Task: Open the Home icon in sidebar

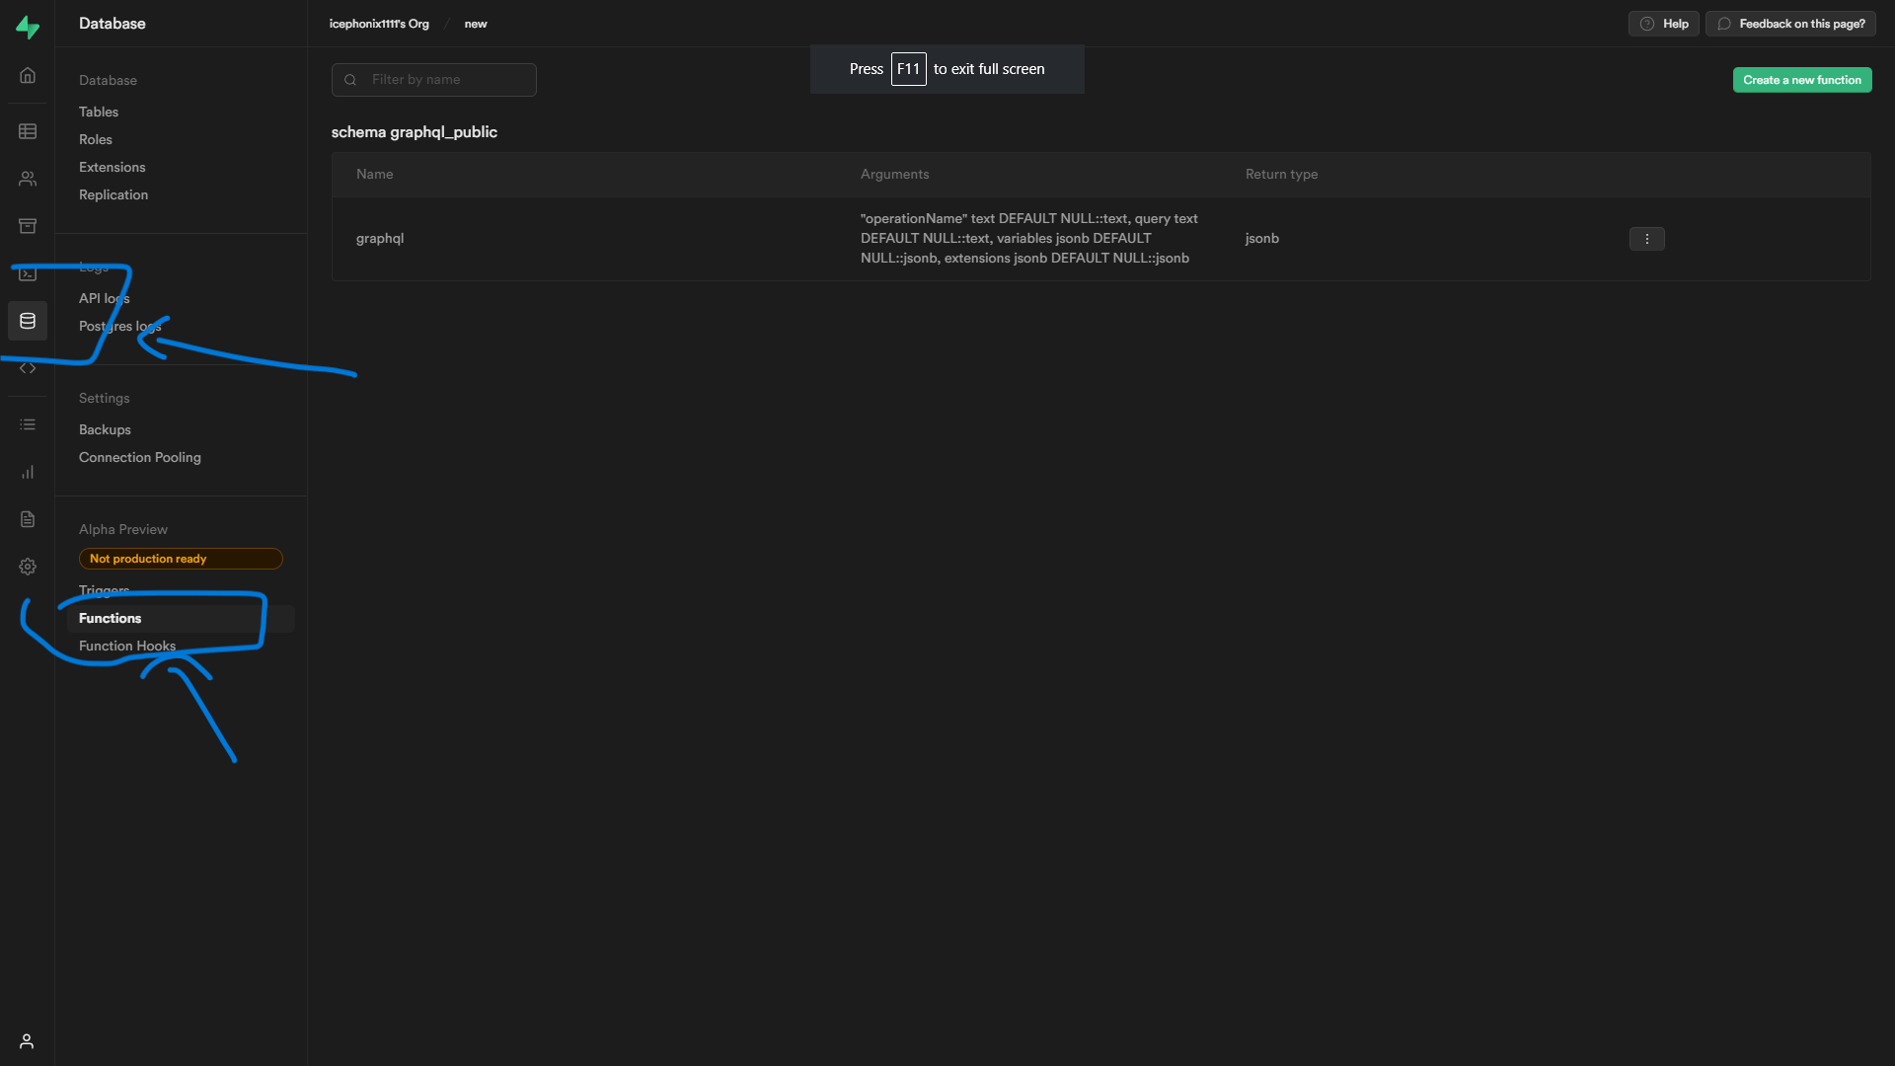Action: [x=28, y=75]
